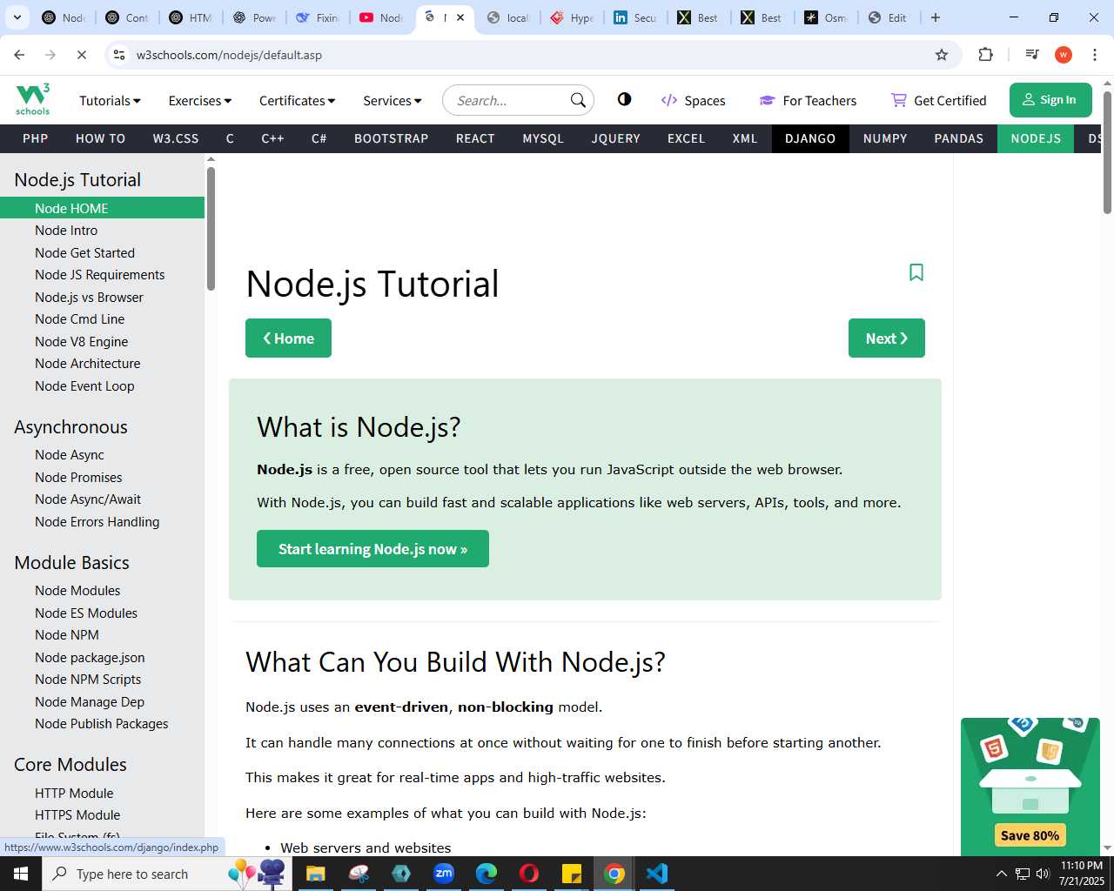Image resolution: width=1114 pixels, height=891 pixels.
Task: Open Chrome extensions puzzle icon
Action: point(985,54)
